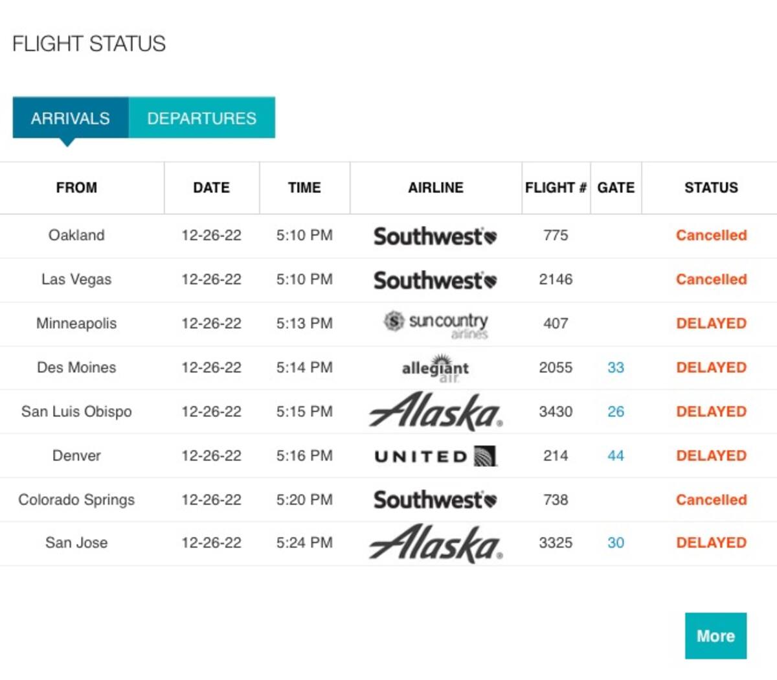Open gate 33 link for Des Moines flight
Viewport: 777px width, 680px height.
pyautogui.click(x=615, y=368)
